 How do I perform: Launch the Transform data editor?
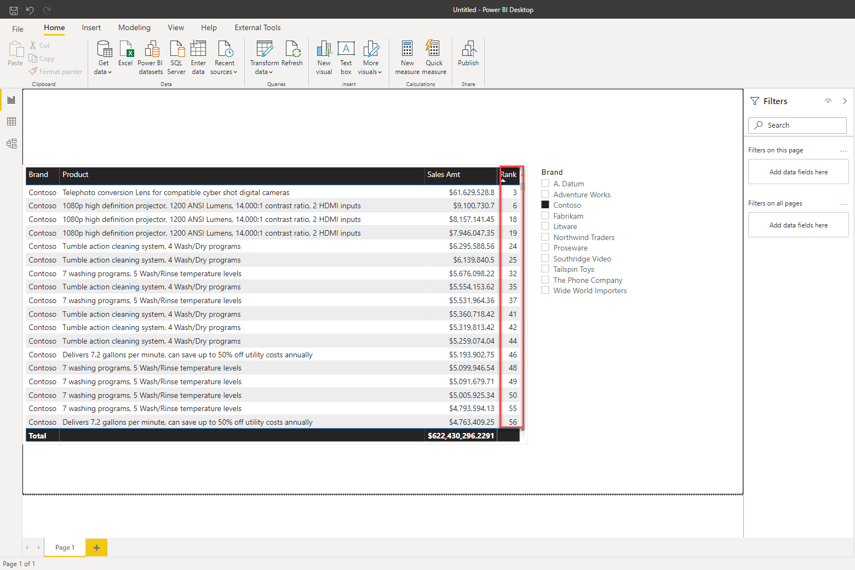(x=264, y=57)
